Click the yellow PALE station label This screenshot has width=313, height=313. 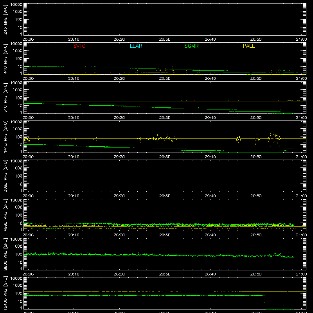click(x=249, y=46)
